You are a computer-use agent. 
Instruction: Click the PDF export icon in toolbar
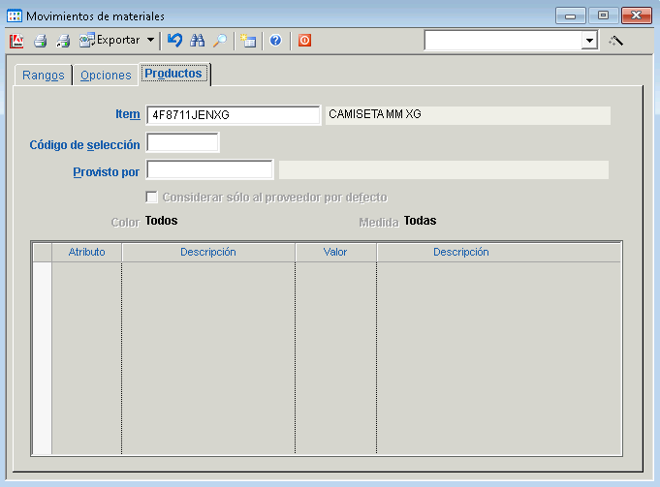(x=16, y=41)
